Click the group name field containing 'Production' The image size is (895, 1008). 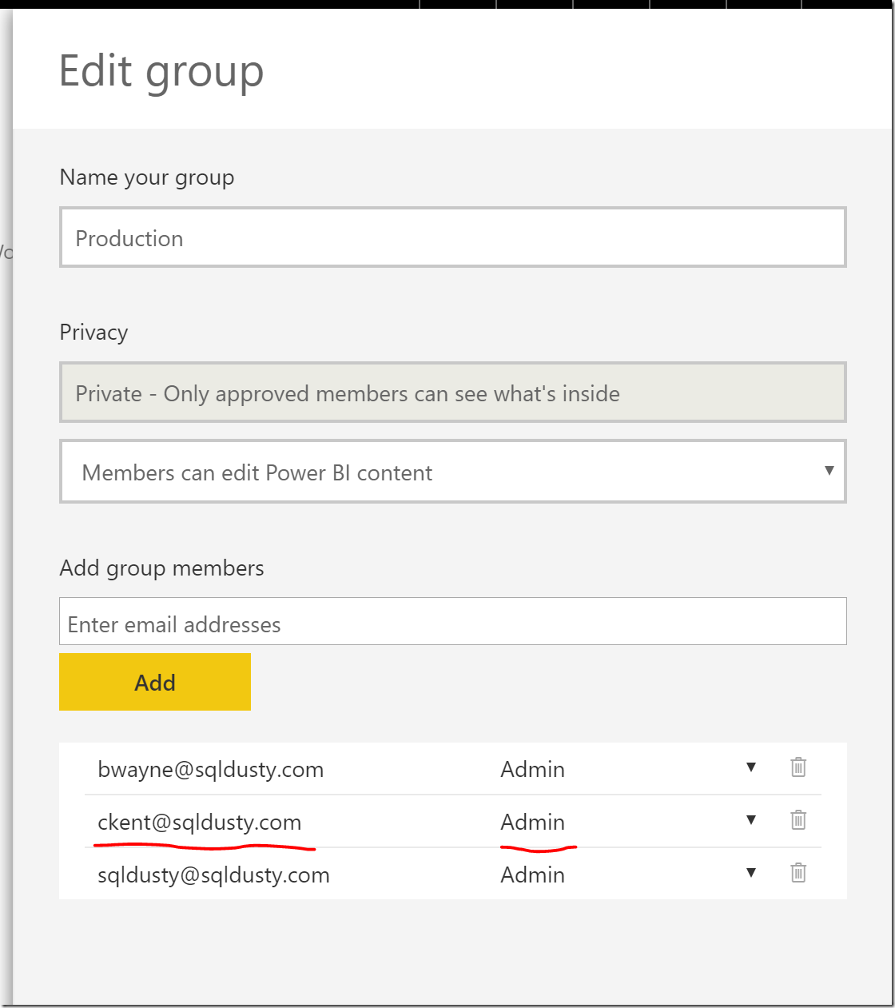pos(452,238)
